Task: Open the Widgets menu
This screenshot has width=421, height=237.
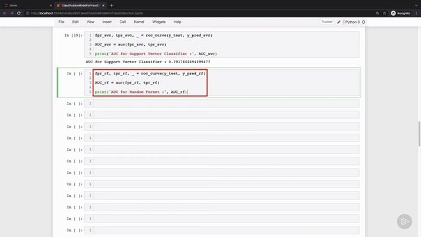Action: pos(159,22)
